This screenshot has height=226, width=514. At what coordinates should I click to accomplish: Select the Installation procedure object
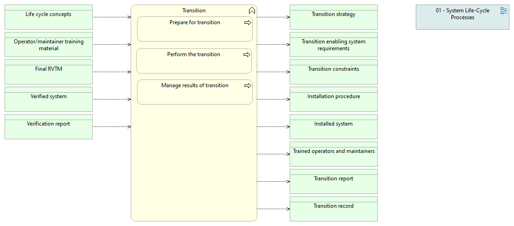334,99
